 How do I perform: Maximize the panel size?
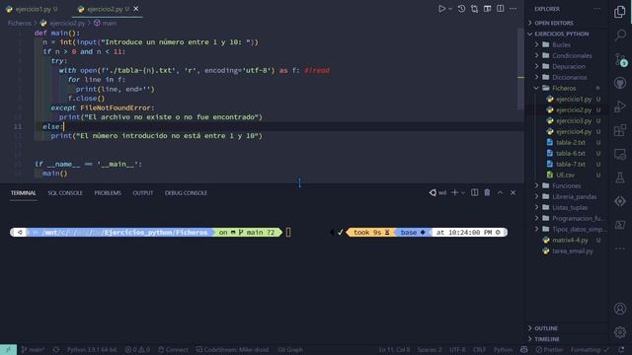click(x=501, y=193)
